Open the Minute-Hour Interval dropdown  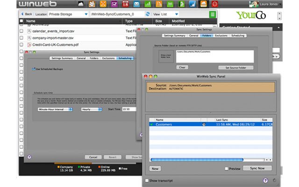click(55, 109)
